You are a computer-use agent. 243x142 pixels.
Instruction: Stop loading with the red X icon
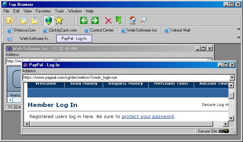point(108,20)
